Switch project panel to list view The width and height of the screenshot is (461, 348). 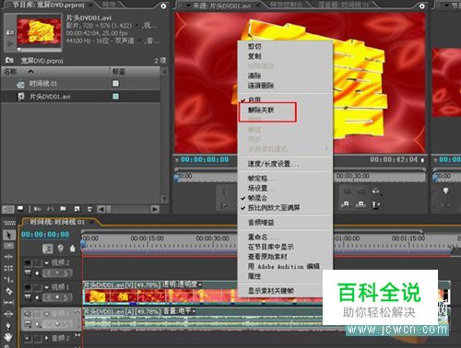[x=8, y=209]
